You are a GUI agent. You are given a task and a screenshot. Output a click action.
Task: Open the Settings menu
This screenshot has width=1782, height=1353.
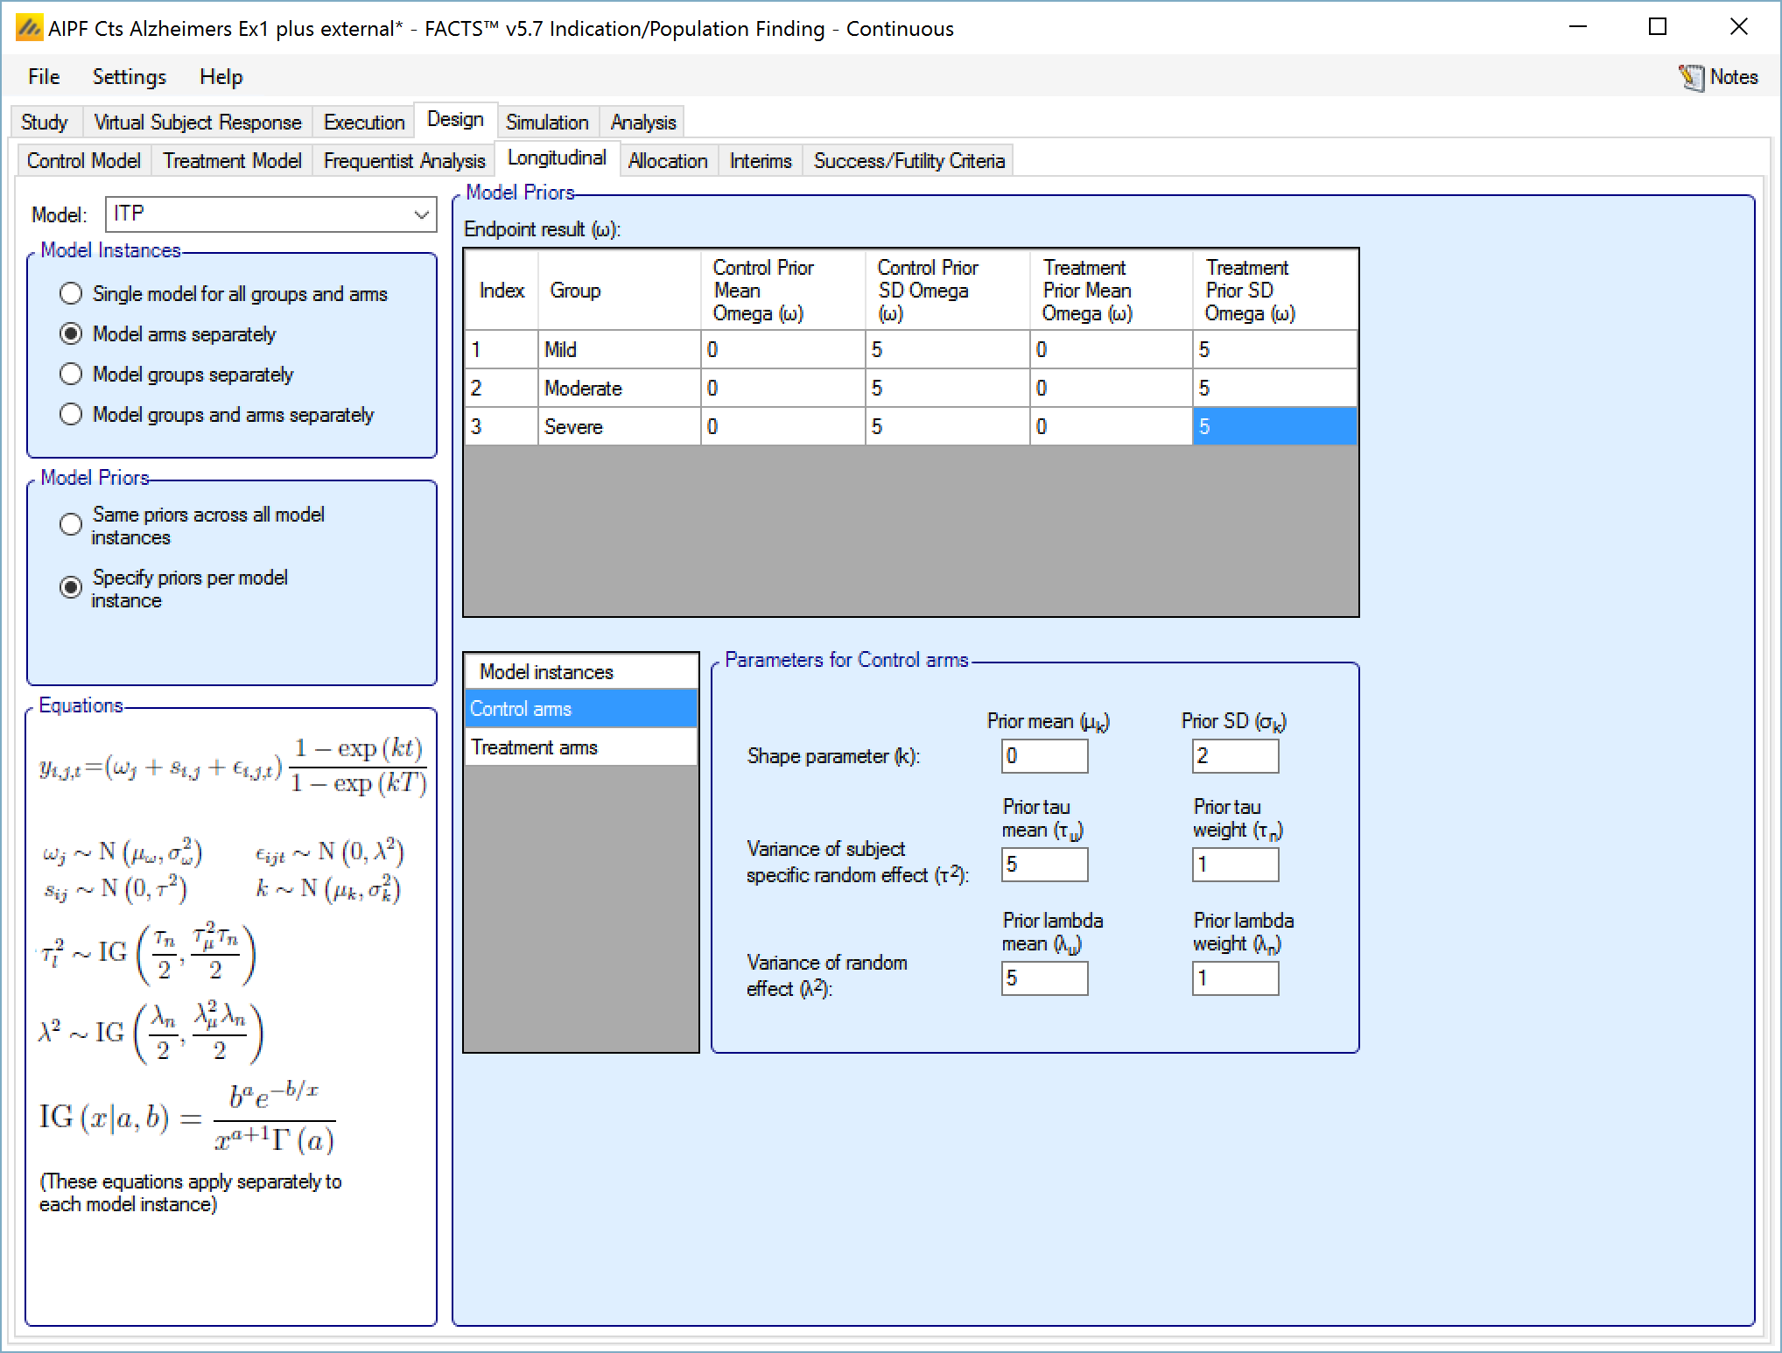pyautogui.click(x=129, y=77)
